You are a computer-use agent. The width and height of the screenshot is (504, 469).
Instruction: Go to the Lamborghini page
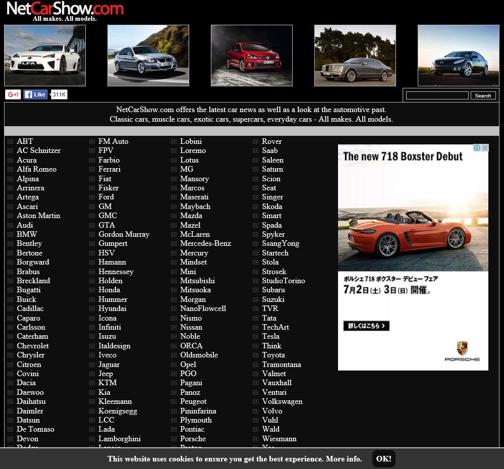(120, 439)
